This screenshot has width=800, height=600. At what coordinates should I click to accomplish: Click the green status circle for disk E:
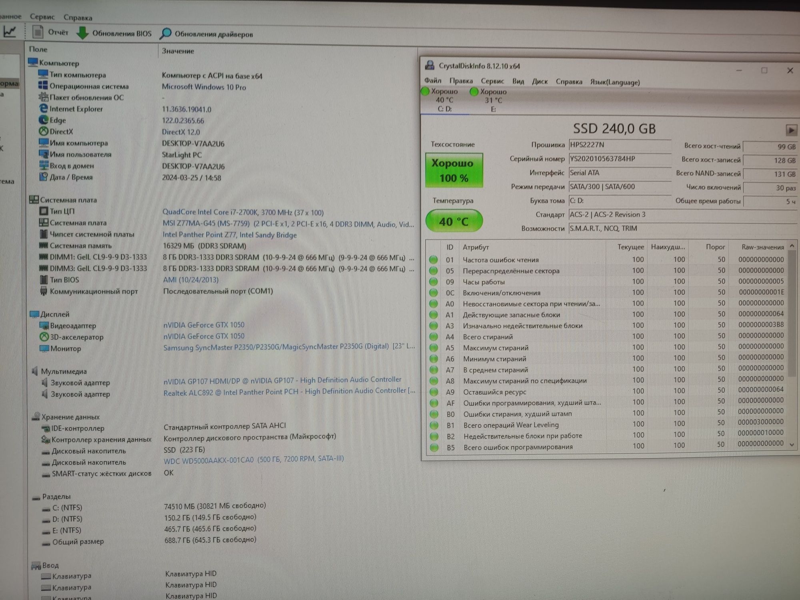(x=474, y=92)
